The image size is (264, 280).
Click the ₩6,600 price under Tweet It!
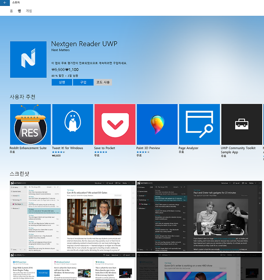point(56,156)
